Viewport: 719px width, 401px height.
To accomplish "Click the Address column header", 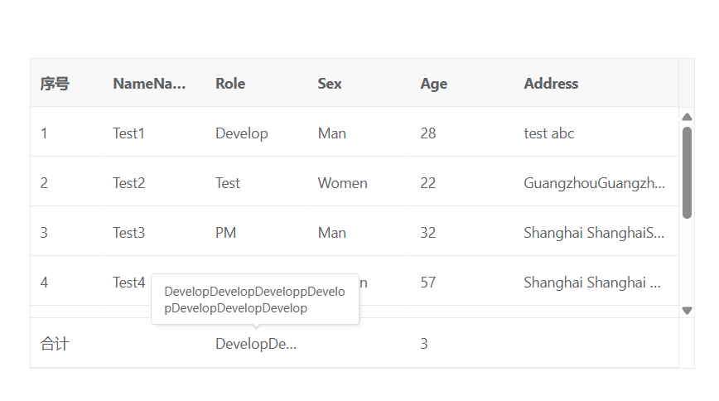I will click(551, 84).
